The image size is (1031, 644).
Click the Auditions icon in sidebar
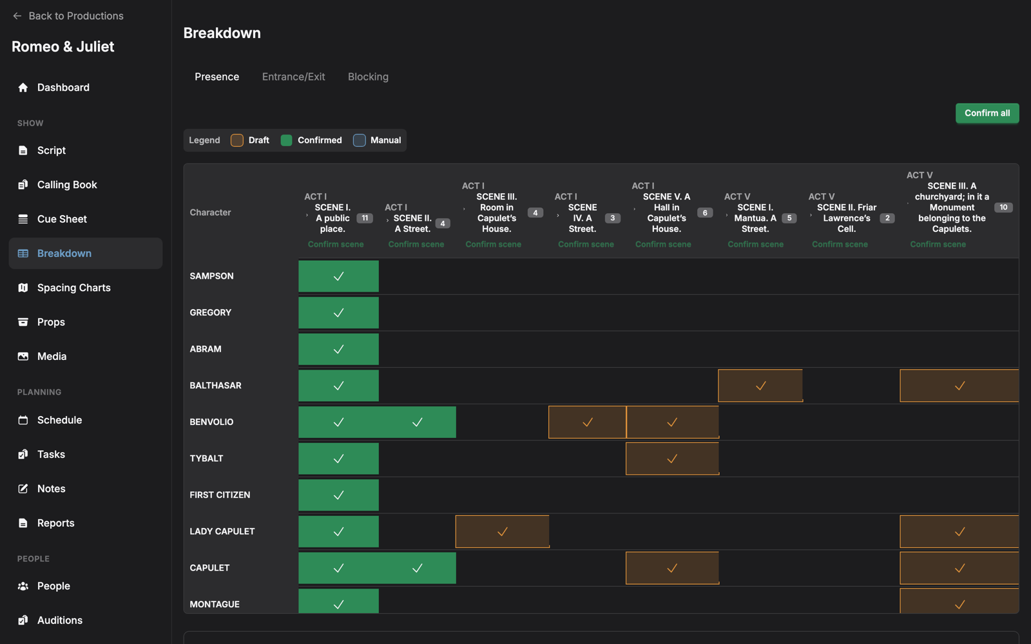(23, 620)
